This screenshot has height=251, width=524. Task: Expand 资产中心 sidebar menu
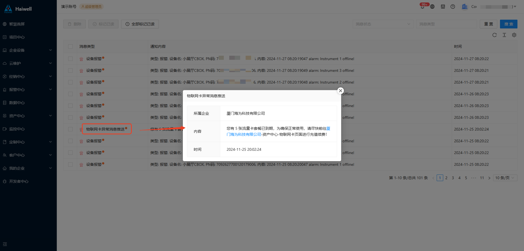pos(28,116)
